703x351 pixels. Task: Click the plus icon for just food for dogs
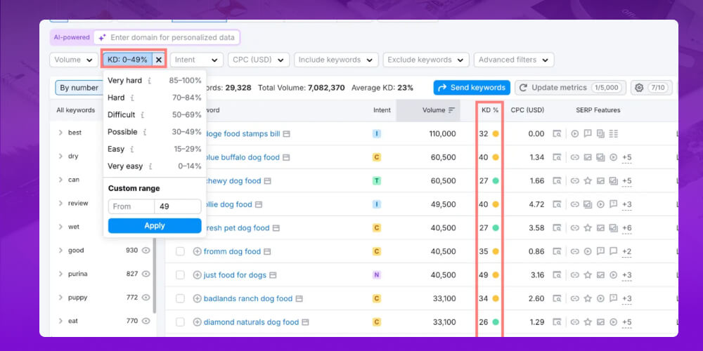point(197,275)
